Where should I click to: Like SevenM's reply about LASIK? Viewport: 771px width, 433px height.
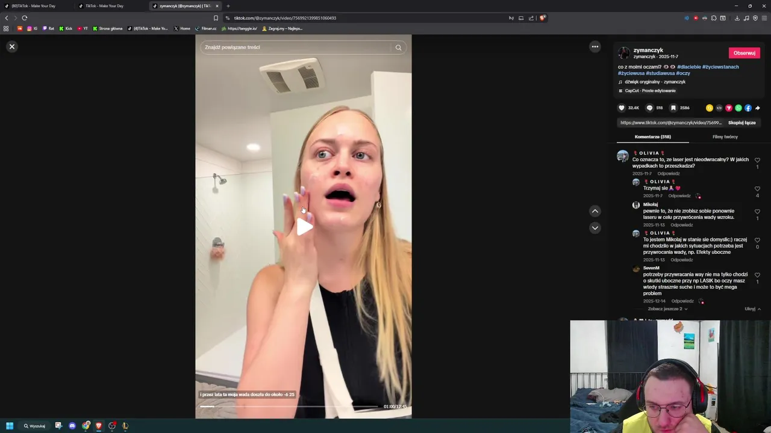coord(757,275)
